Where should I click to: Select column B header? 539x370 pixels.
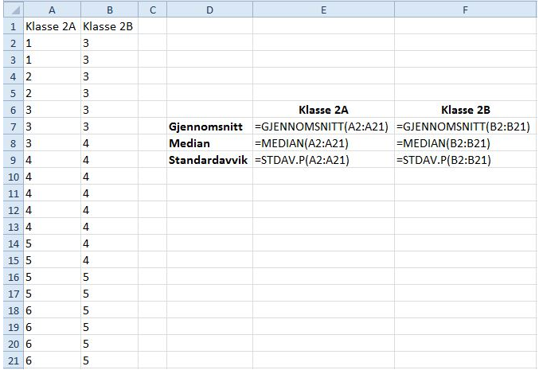tap(108, 9)
